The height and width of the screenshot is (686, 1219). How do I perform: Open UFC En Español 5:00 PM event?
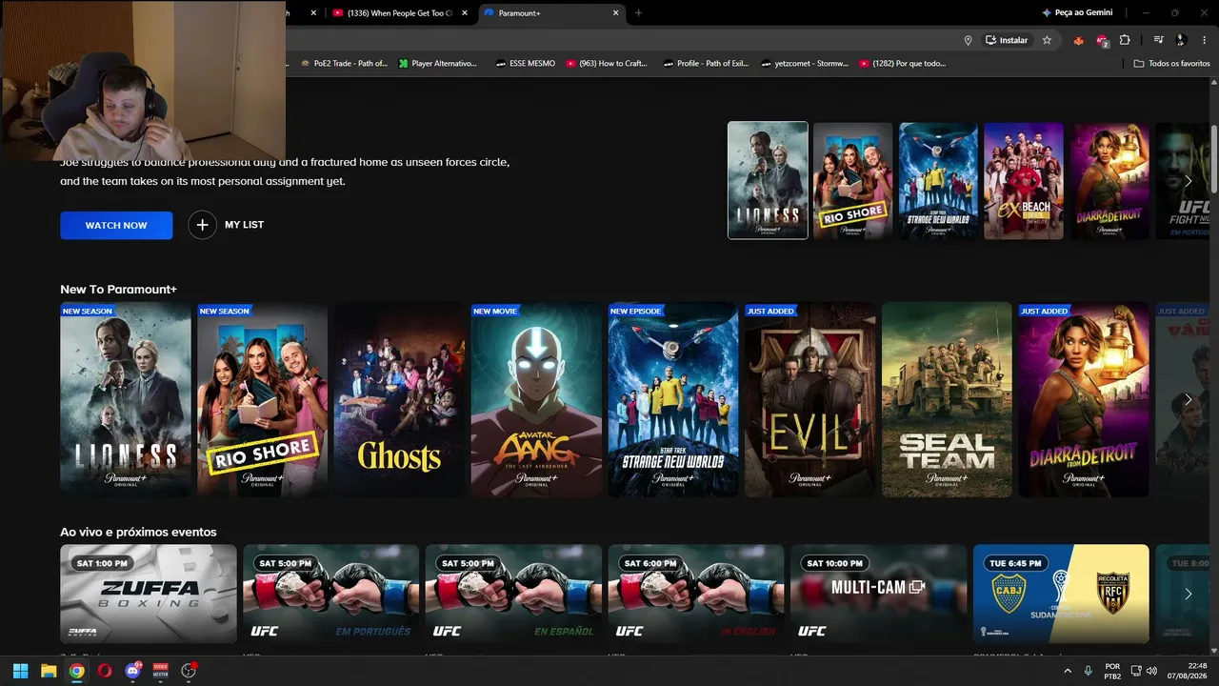513,594
